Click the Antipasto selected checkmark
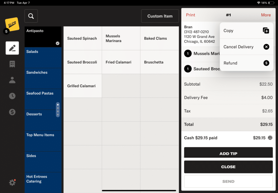 58,43
